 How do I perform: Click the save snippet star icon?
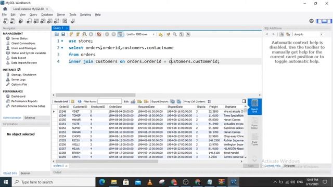(x=160, y=34)
